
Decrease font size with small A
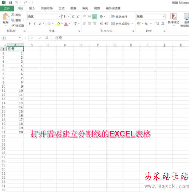78,17
